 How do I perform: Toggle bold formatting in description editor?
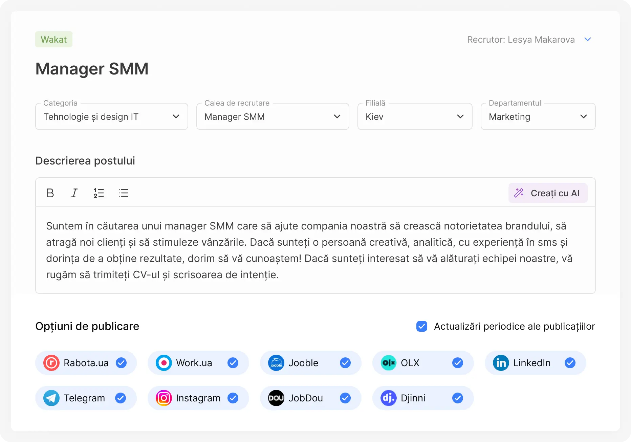coord(50,193)
